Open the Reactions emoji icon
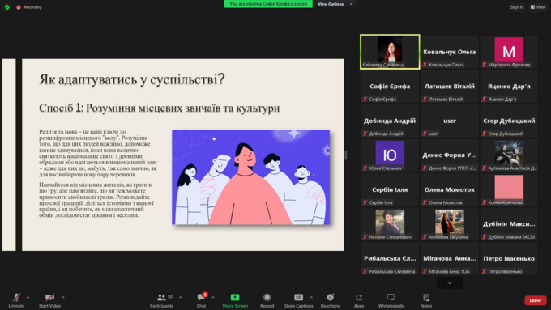Image resolution: width=551 pixels, height=310 pixels. pos(330,297)
